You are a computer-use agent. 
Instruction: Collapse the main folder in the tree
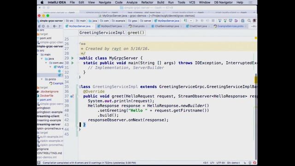pos(38,54)
